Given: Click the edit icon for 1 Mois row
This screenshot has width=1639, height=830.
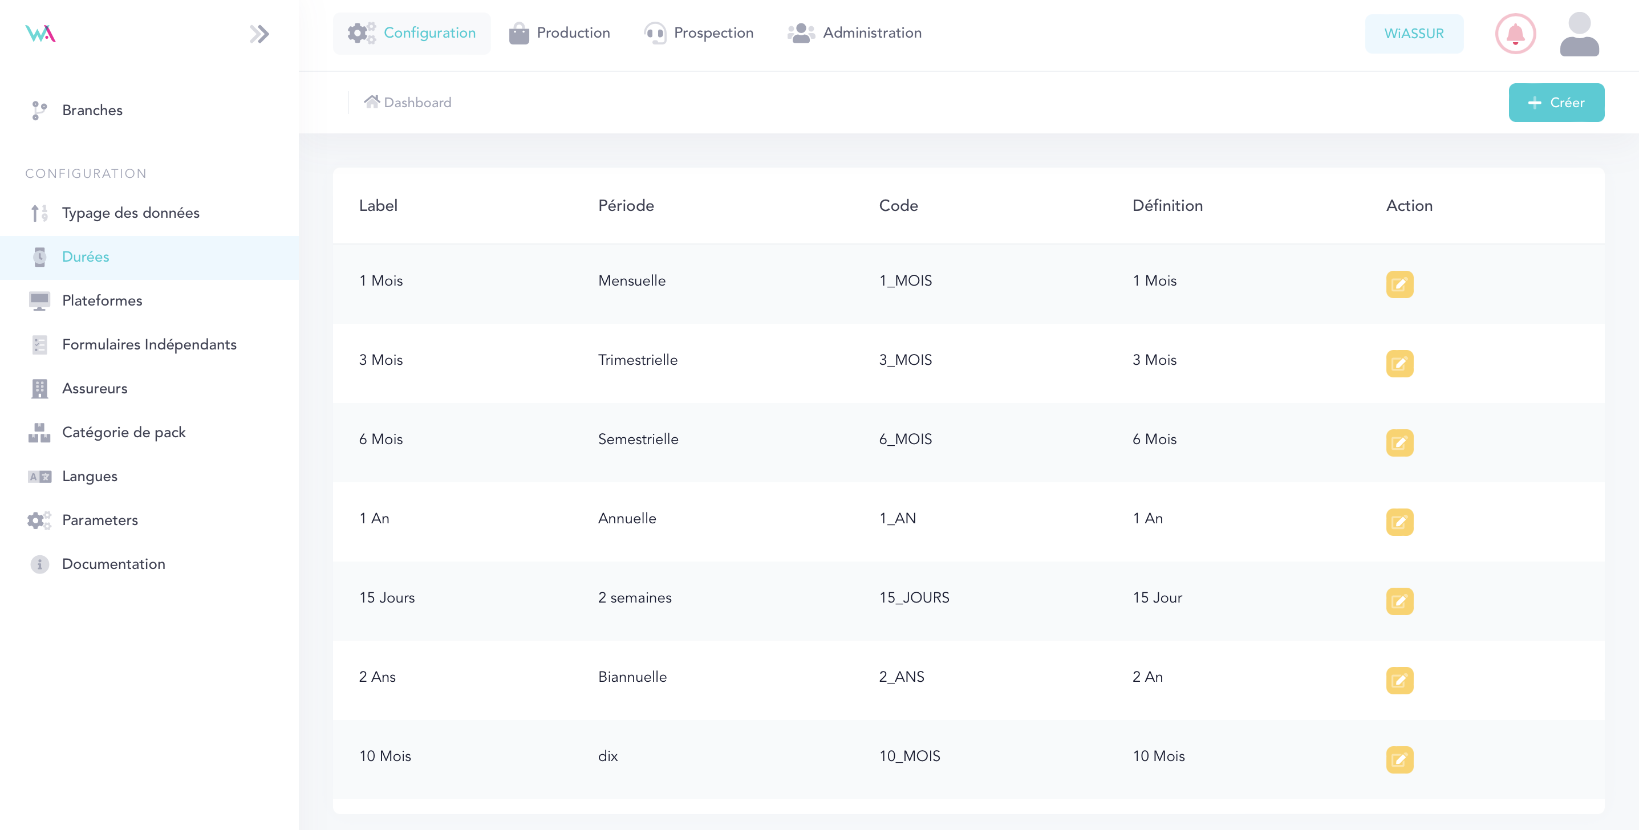Looking at the screenshot, I should pos(1399,284).
